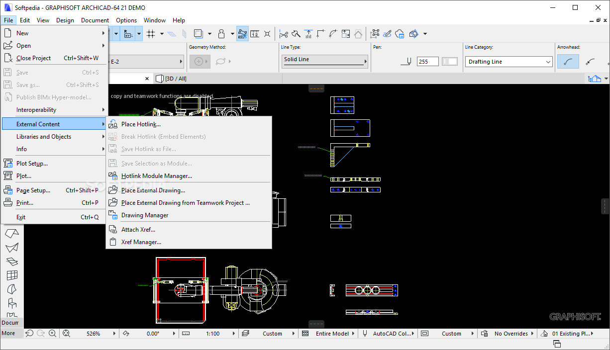Expand the AutoCAD Col... pen set dropdown

pos(414,334)
